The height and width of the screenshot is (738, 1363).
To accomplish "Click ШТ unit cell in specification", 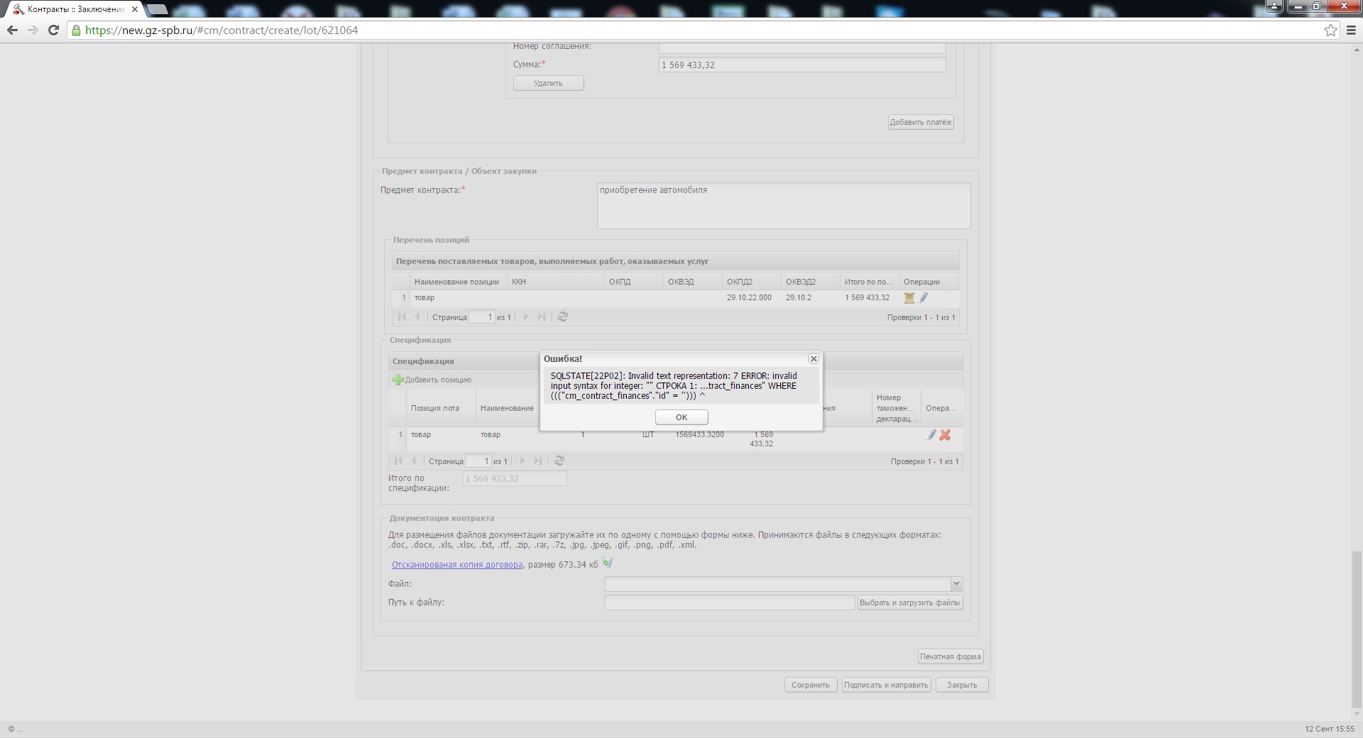I will point(648,435).
